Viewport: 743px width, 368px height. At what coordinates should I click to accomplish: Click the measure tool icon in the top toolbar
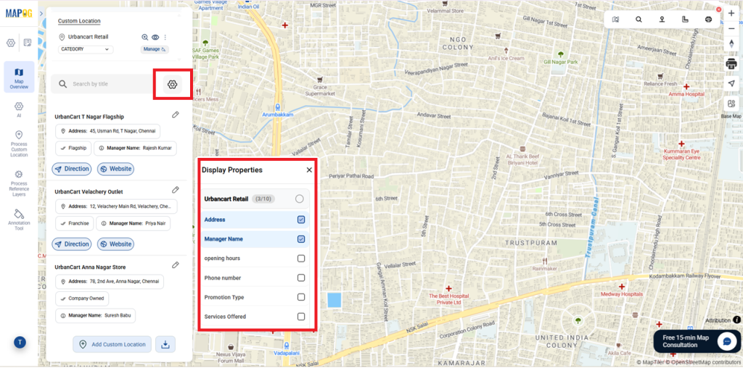(x=685, y=20)
